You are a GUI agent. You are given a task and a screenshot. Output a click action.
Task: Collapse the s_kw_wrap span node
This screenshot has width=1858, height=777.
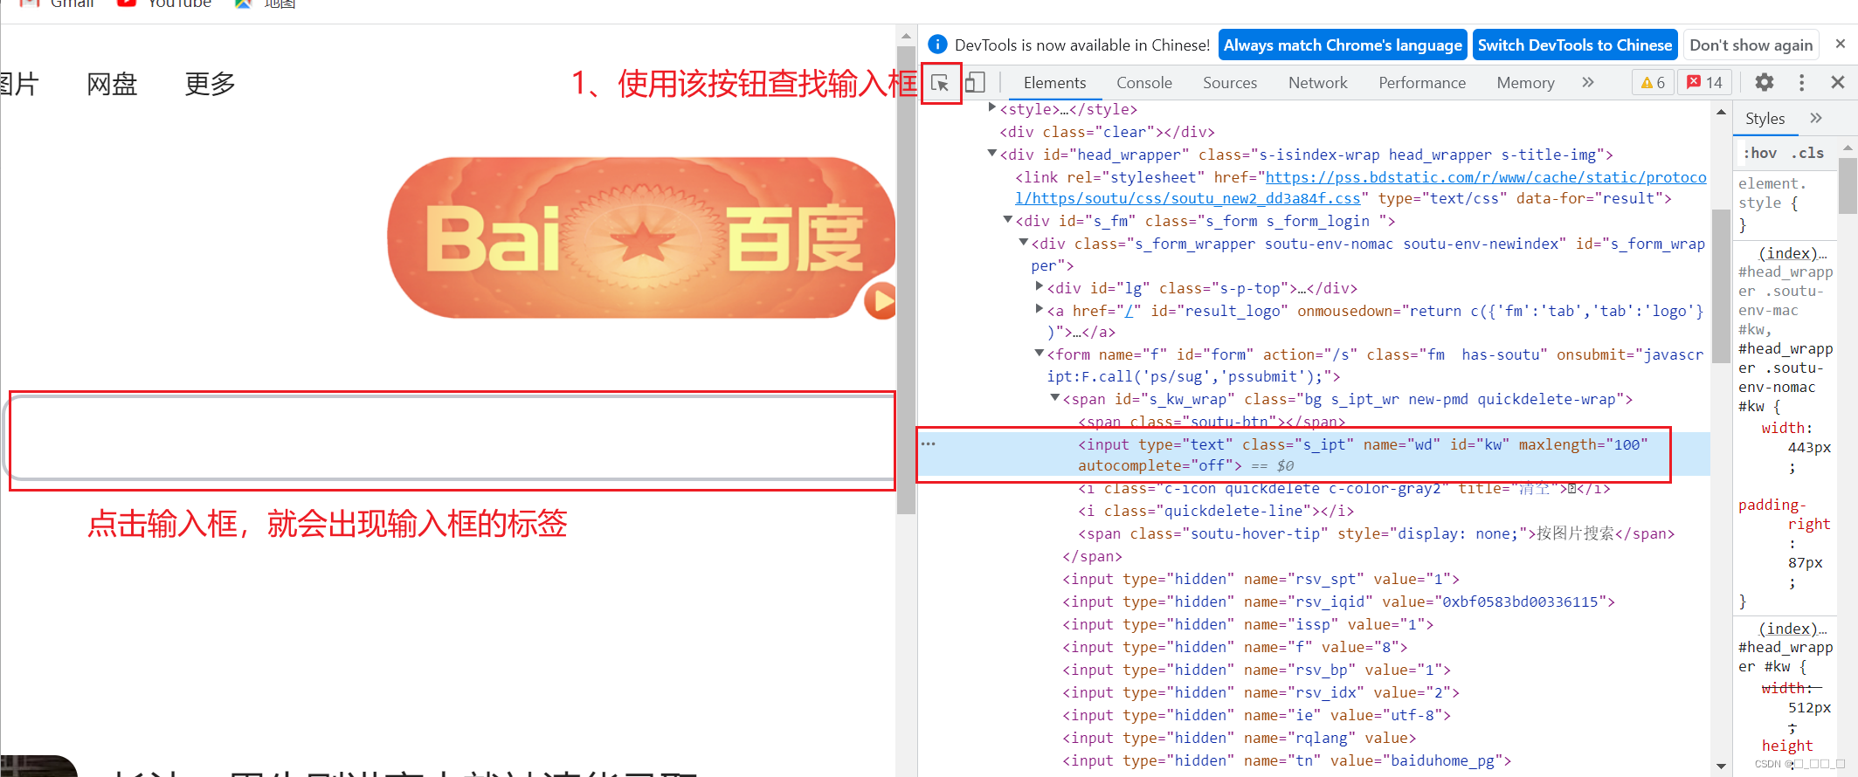click(x=1054, y=397)
